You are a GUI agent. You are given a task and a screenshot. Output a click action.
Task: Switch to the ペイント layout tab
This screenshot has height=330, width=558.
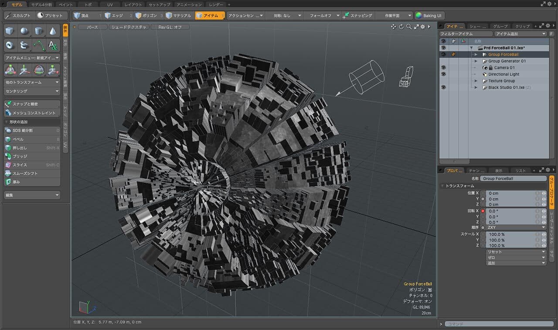tap(66, 4)
